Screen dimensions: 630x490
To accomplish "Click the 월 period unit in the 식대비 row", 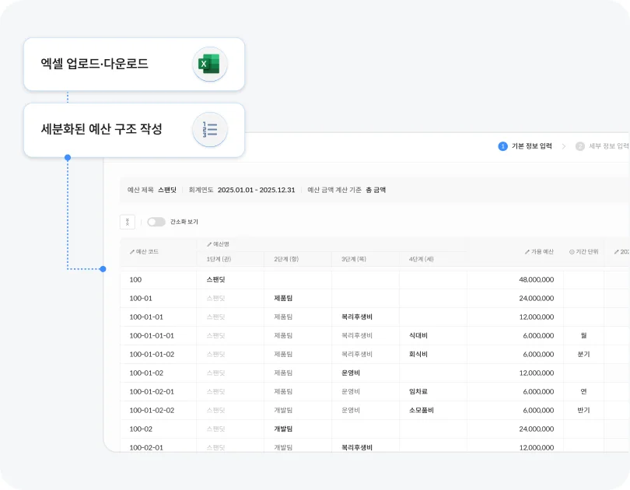I will coord(583,336).
